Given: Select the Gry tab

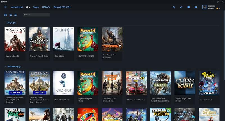Looking at the screenshot, I should tap(28, 7).
